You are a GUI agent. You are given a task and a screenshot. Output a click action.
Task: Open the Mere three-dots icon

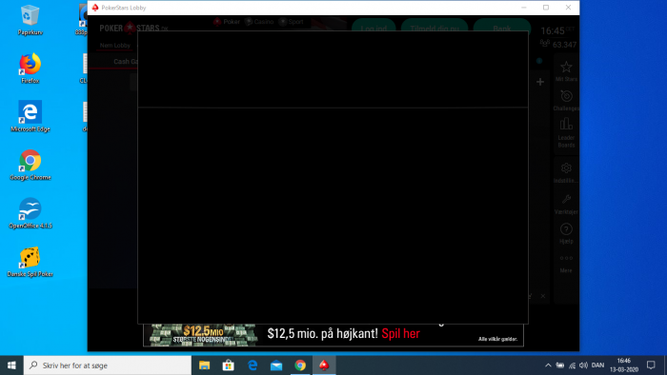(x=566, y=258)
